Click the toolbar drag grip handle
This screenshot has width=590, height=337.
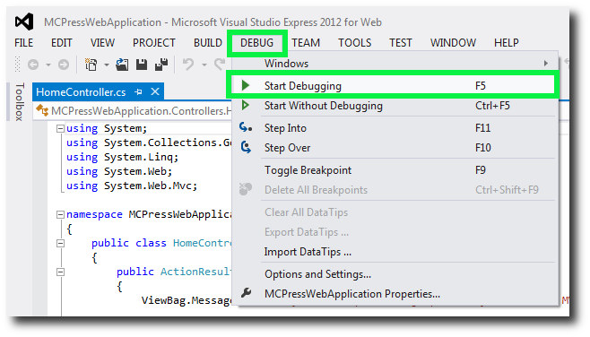17,65
